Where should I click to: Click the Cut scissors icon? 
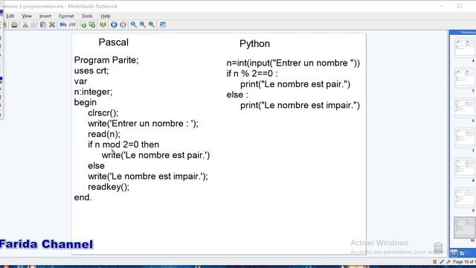[x=25, y=25]
